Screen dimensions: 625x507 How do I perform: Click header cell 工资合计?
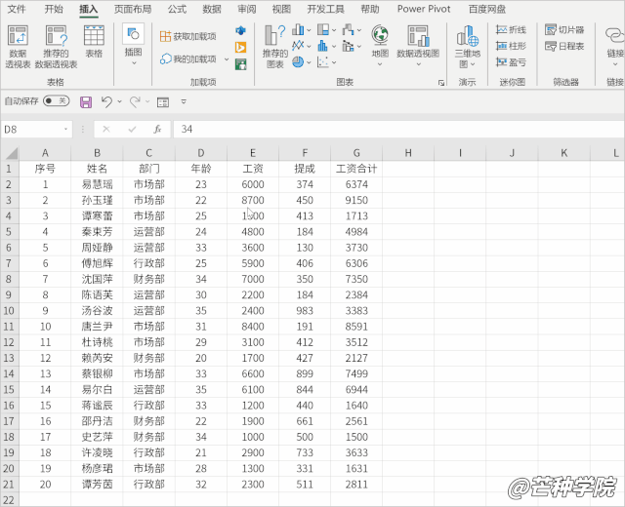[356, 169]
